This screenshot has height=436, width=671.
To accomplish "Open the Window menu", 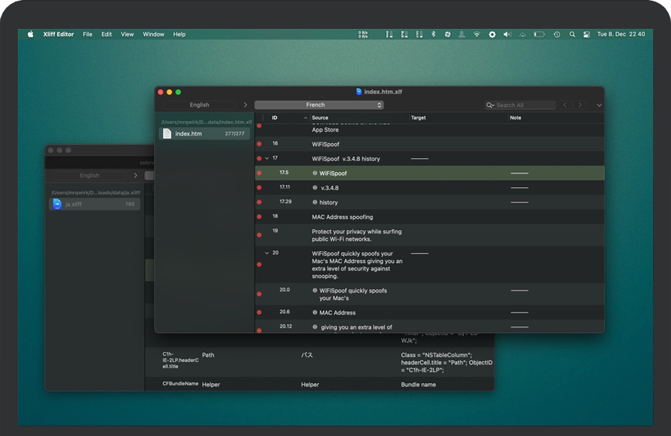I will pos(153,34).
